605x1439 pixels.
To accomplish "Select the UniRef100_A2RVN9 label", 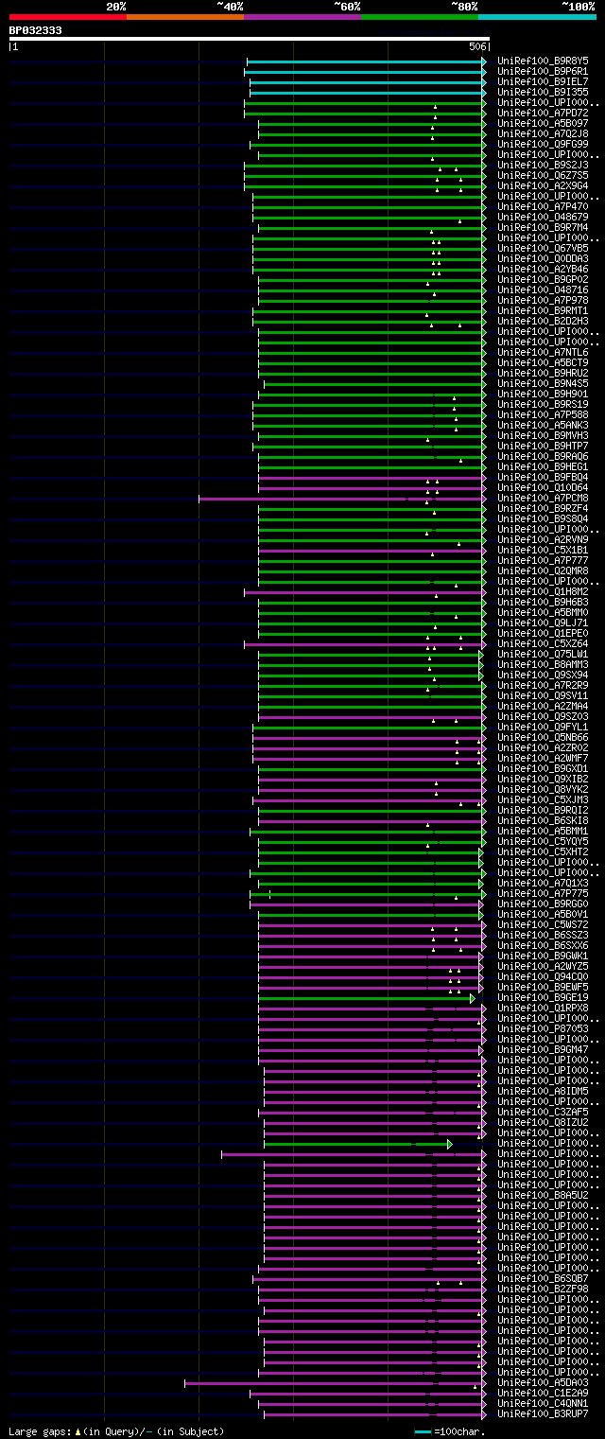I will pos(543,539).
